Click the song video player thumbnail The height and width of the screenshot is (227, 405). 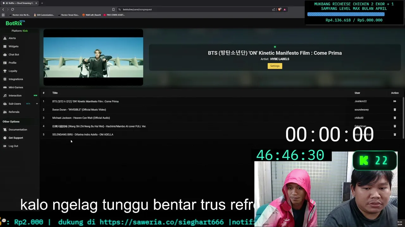(x=93, y=57)
